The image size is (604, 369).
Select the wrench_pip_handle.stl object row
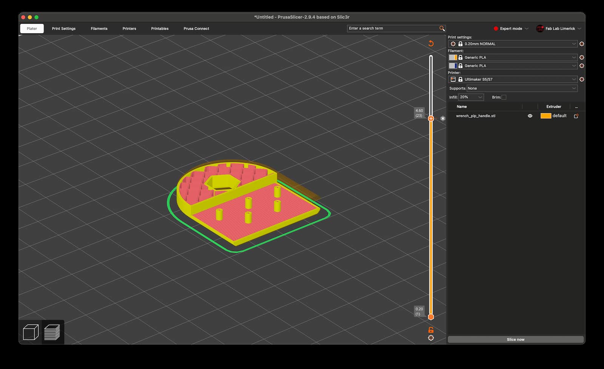(516, 116)
